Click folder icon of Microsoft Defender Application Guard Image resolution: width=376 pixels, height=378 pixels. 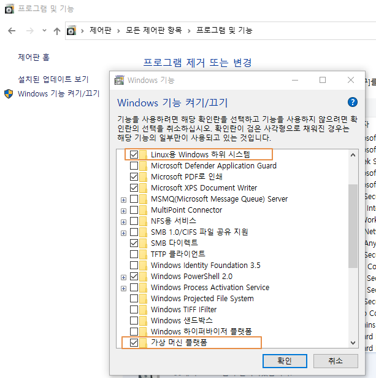click(143, 165)
